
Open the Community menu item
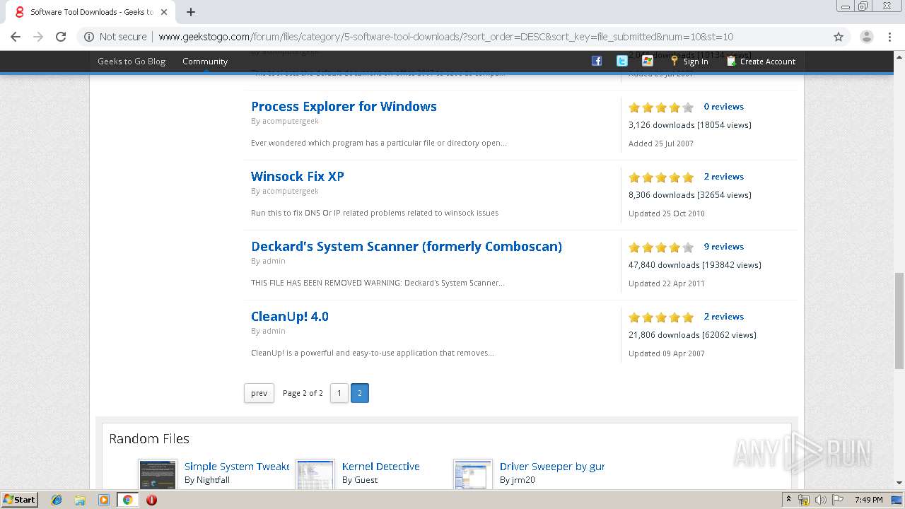coord(205,62)
